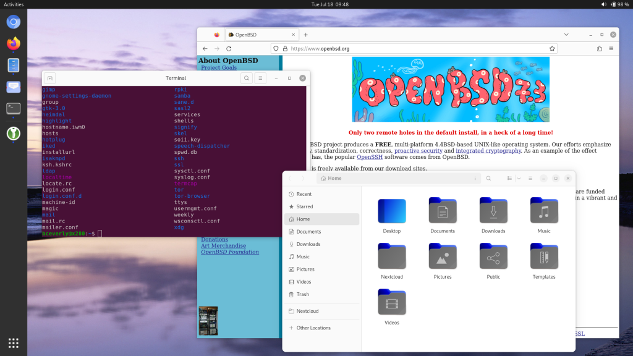Open Terminal from the dock
Image resolution: width=633 pixels, height=356 pixels.
tap(14, 109)
